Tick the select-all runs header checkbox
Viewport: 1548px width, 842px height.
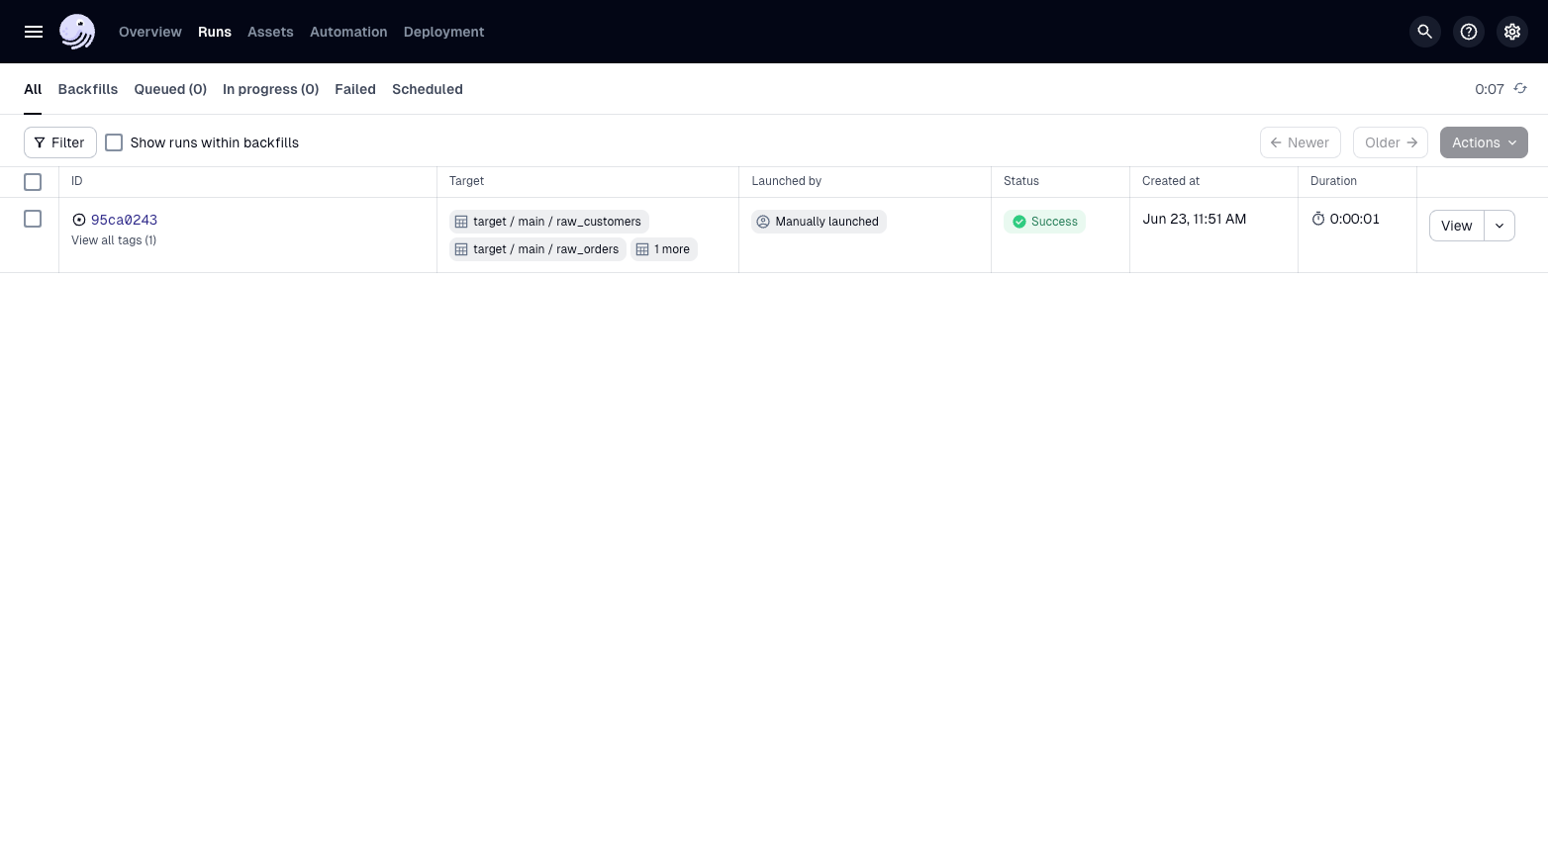pos(33,182)
